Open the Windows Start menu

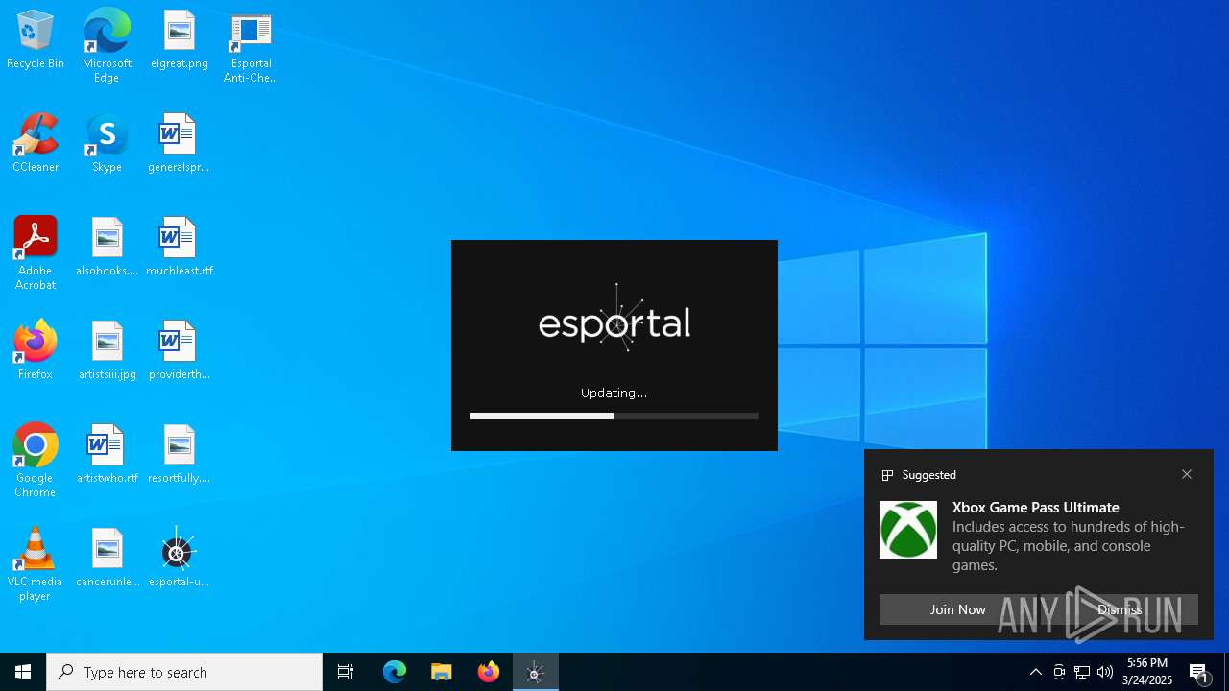[x=23, y=672]
